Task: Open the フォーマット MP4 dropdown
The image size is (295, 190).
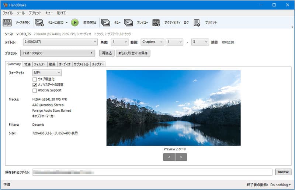Action: coord(47,73)
